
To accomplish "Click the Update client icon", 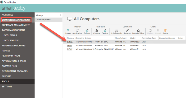I will [x=150, y=31].
